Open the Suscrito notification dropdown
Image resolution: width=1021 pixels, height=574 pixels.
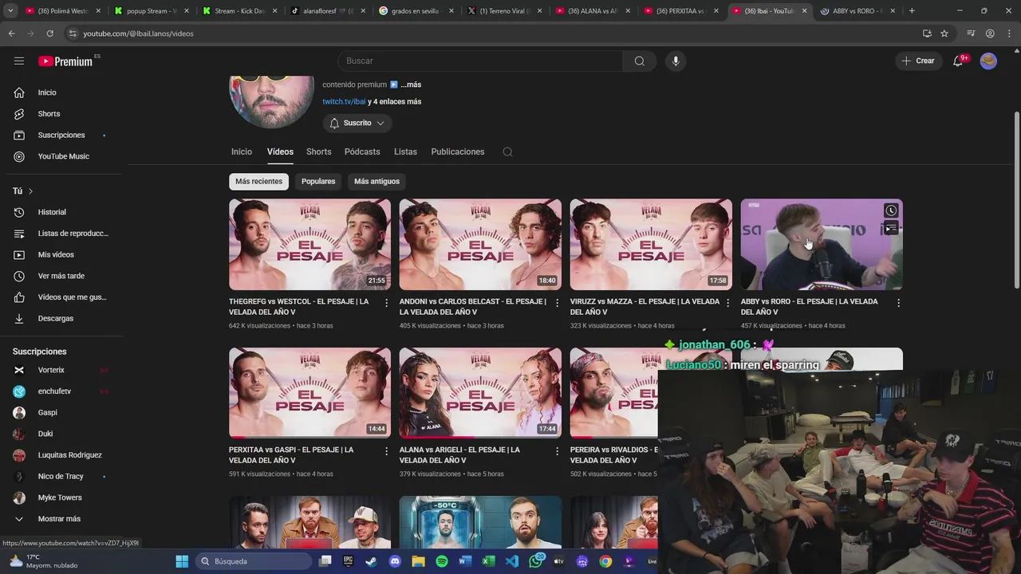(357, 123)
